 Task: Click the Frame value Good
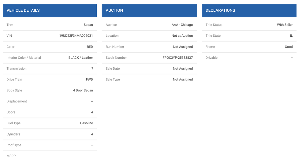[289, 47]
